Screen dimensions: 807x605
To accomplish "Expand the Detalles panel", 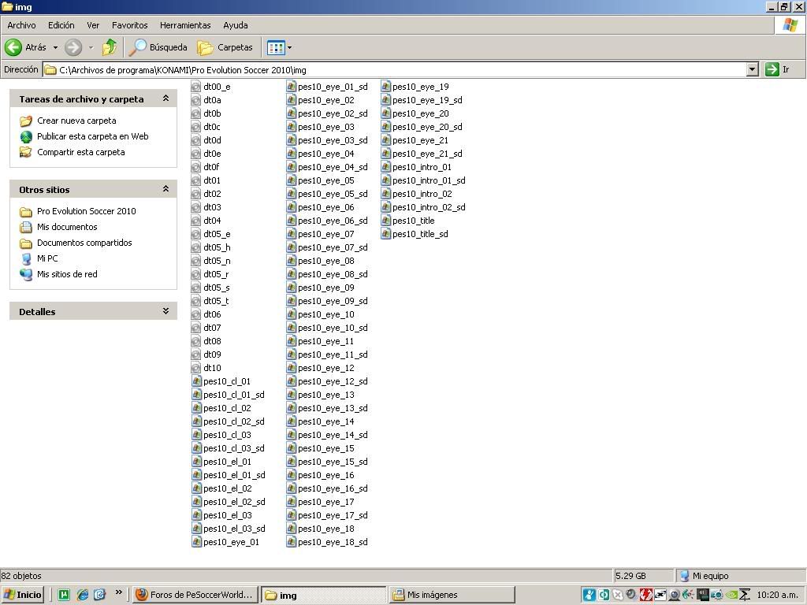I will pyautogui.click(x=165, y=310).
